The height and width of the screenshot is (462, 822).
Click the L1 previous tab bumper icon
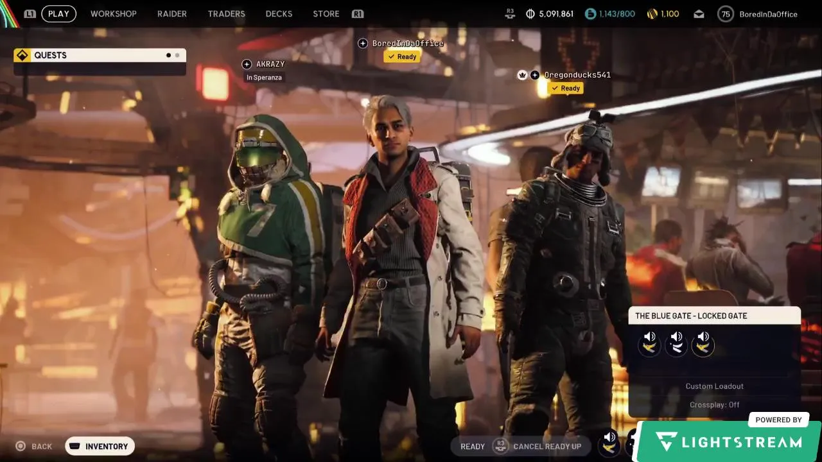(x=30, y=13)
